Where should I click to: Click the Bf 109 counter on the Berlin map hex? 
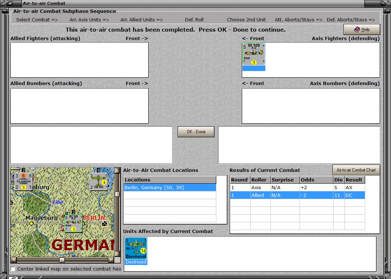(73, 223)
